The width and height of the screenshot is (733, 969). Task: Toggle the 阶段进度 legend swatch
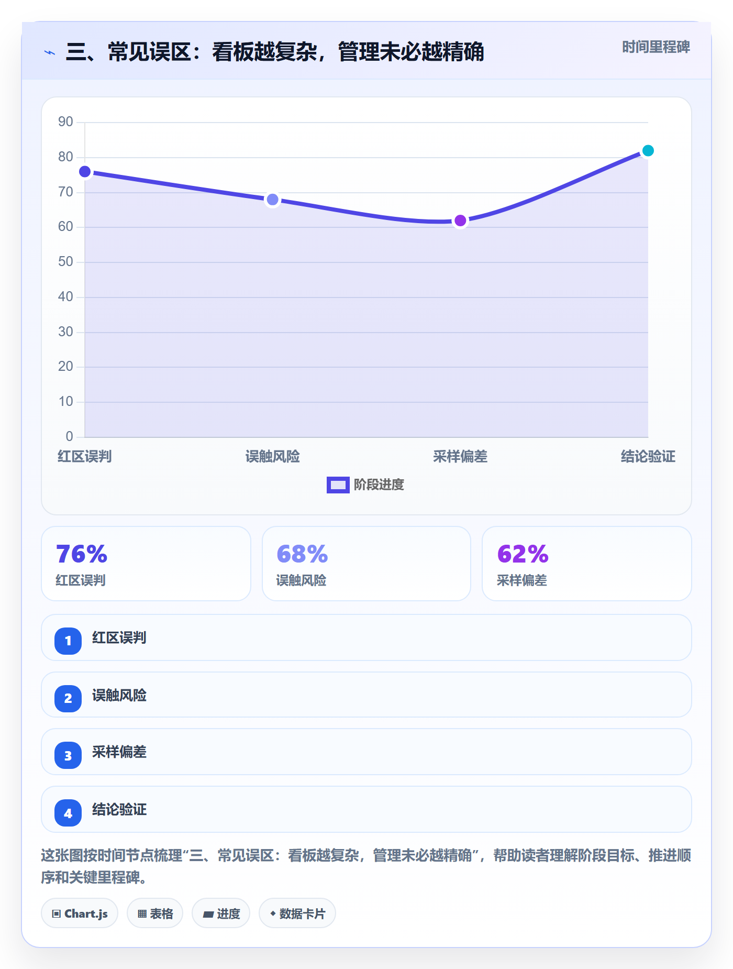click(338, 485)
